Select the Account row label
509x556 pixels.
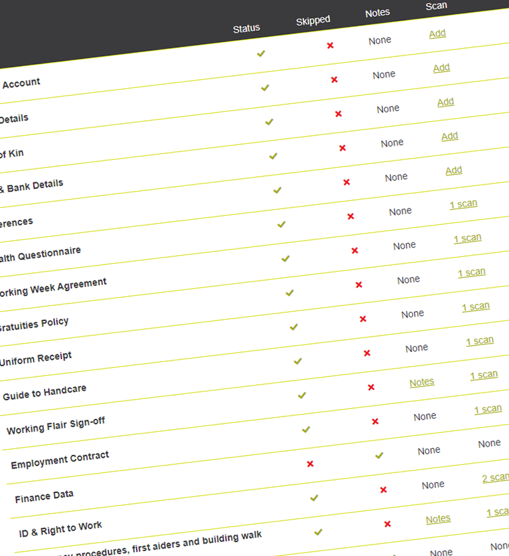(21, 84)
